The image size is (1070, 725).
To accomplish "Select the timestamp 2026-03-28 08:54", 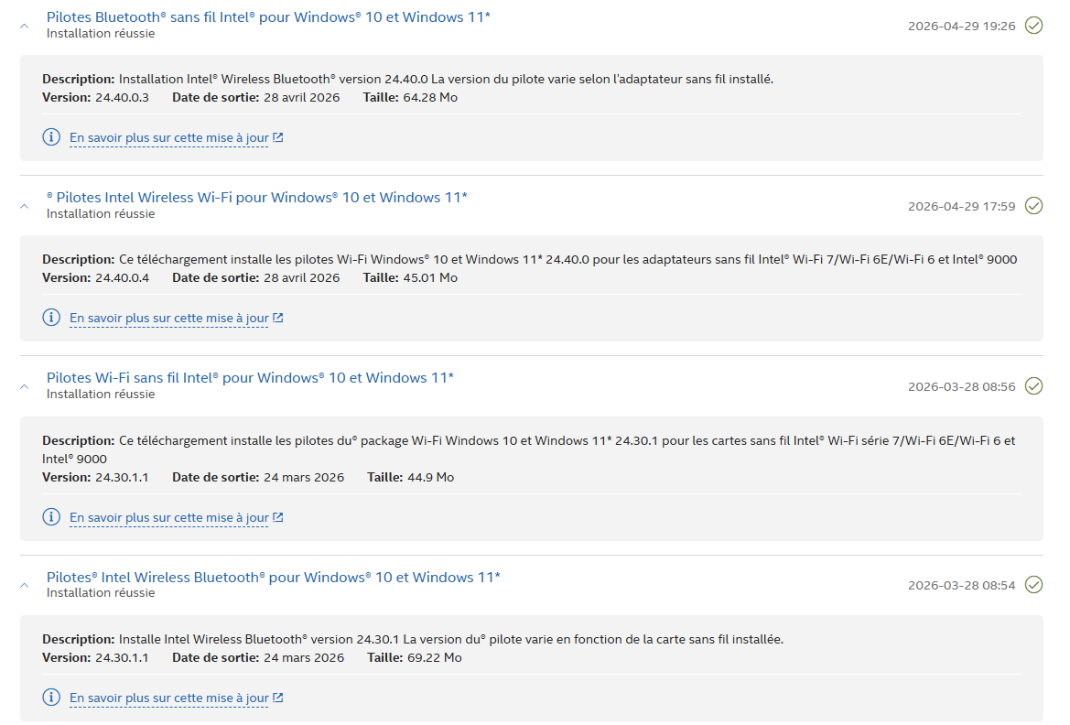I will (x=961, y=585).
